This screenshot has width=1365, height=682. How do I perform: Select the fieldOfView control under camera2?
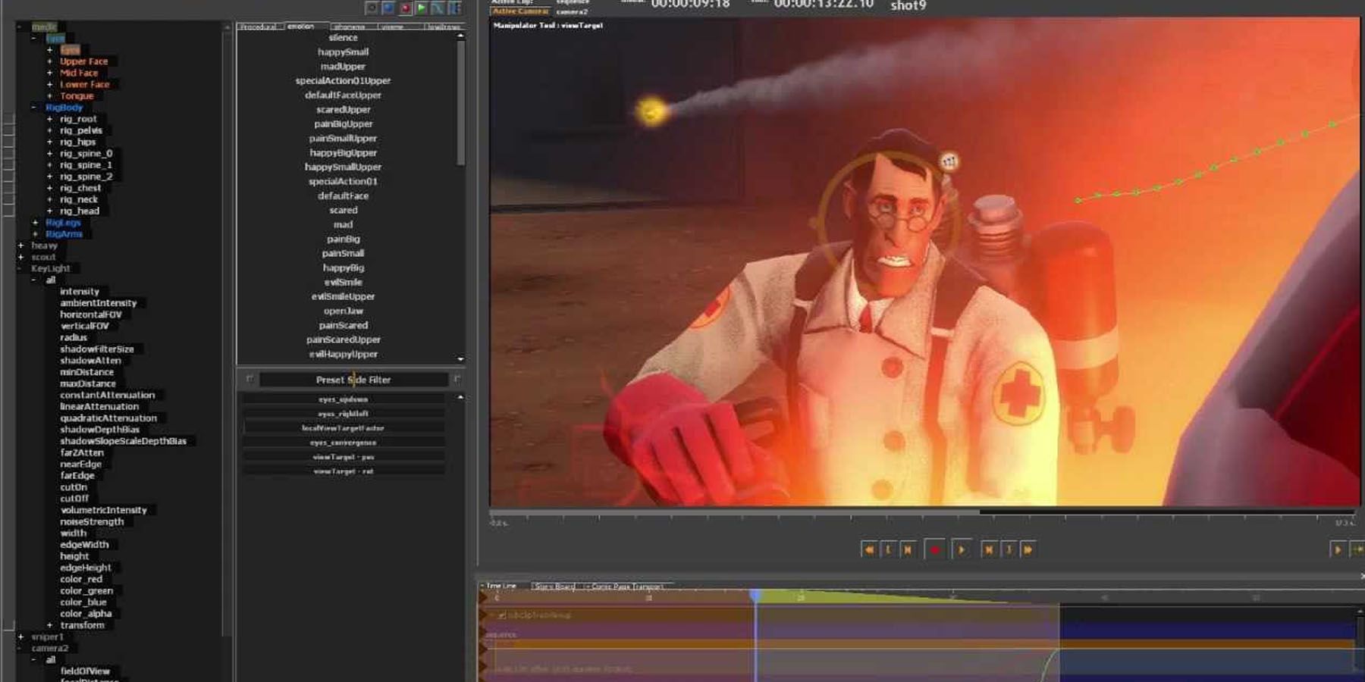(x=85, y=671)
